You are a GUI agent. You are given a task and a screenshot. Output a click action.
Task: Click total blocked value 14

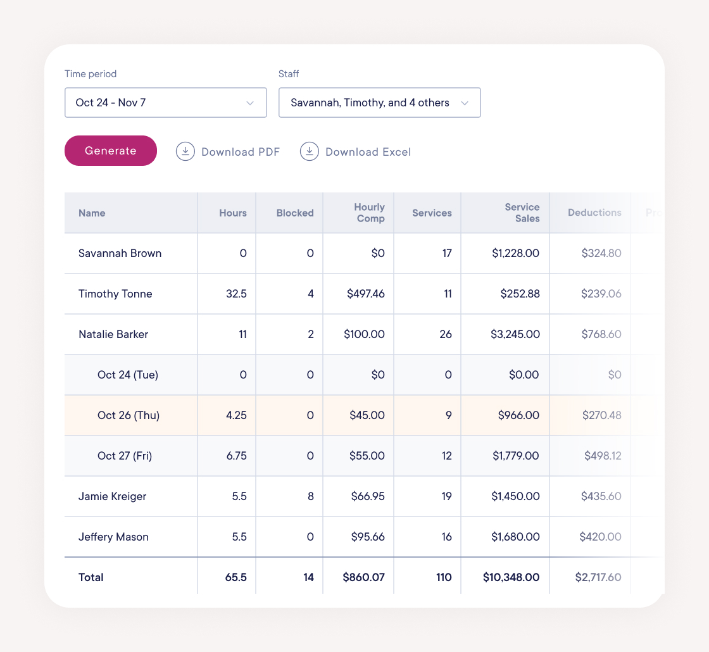(309, 577)
